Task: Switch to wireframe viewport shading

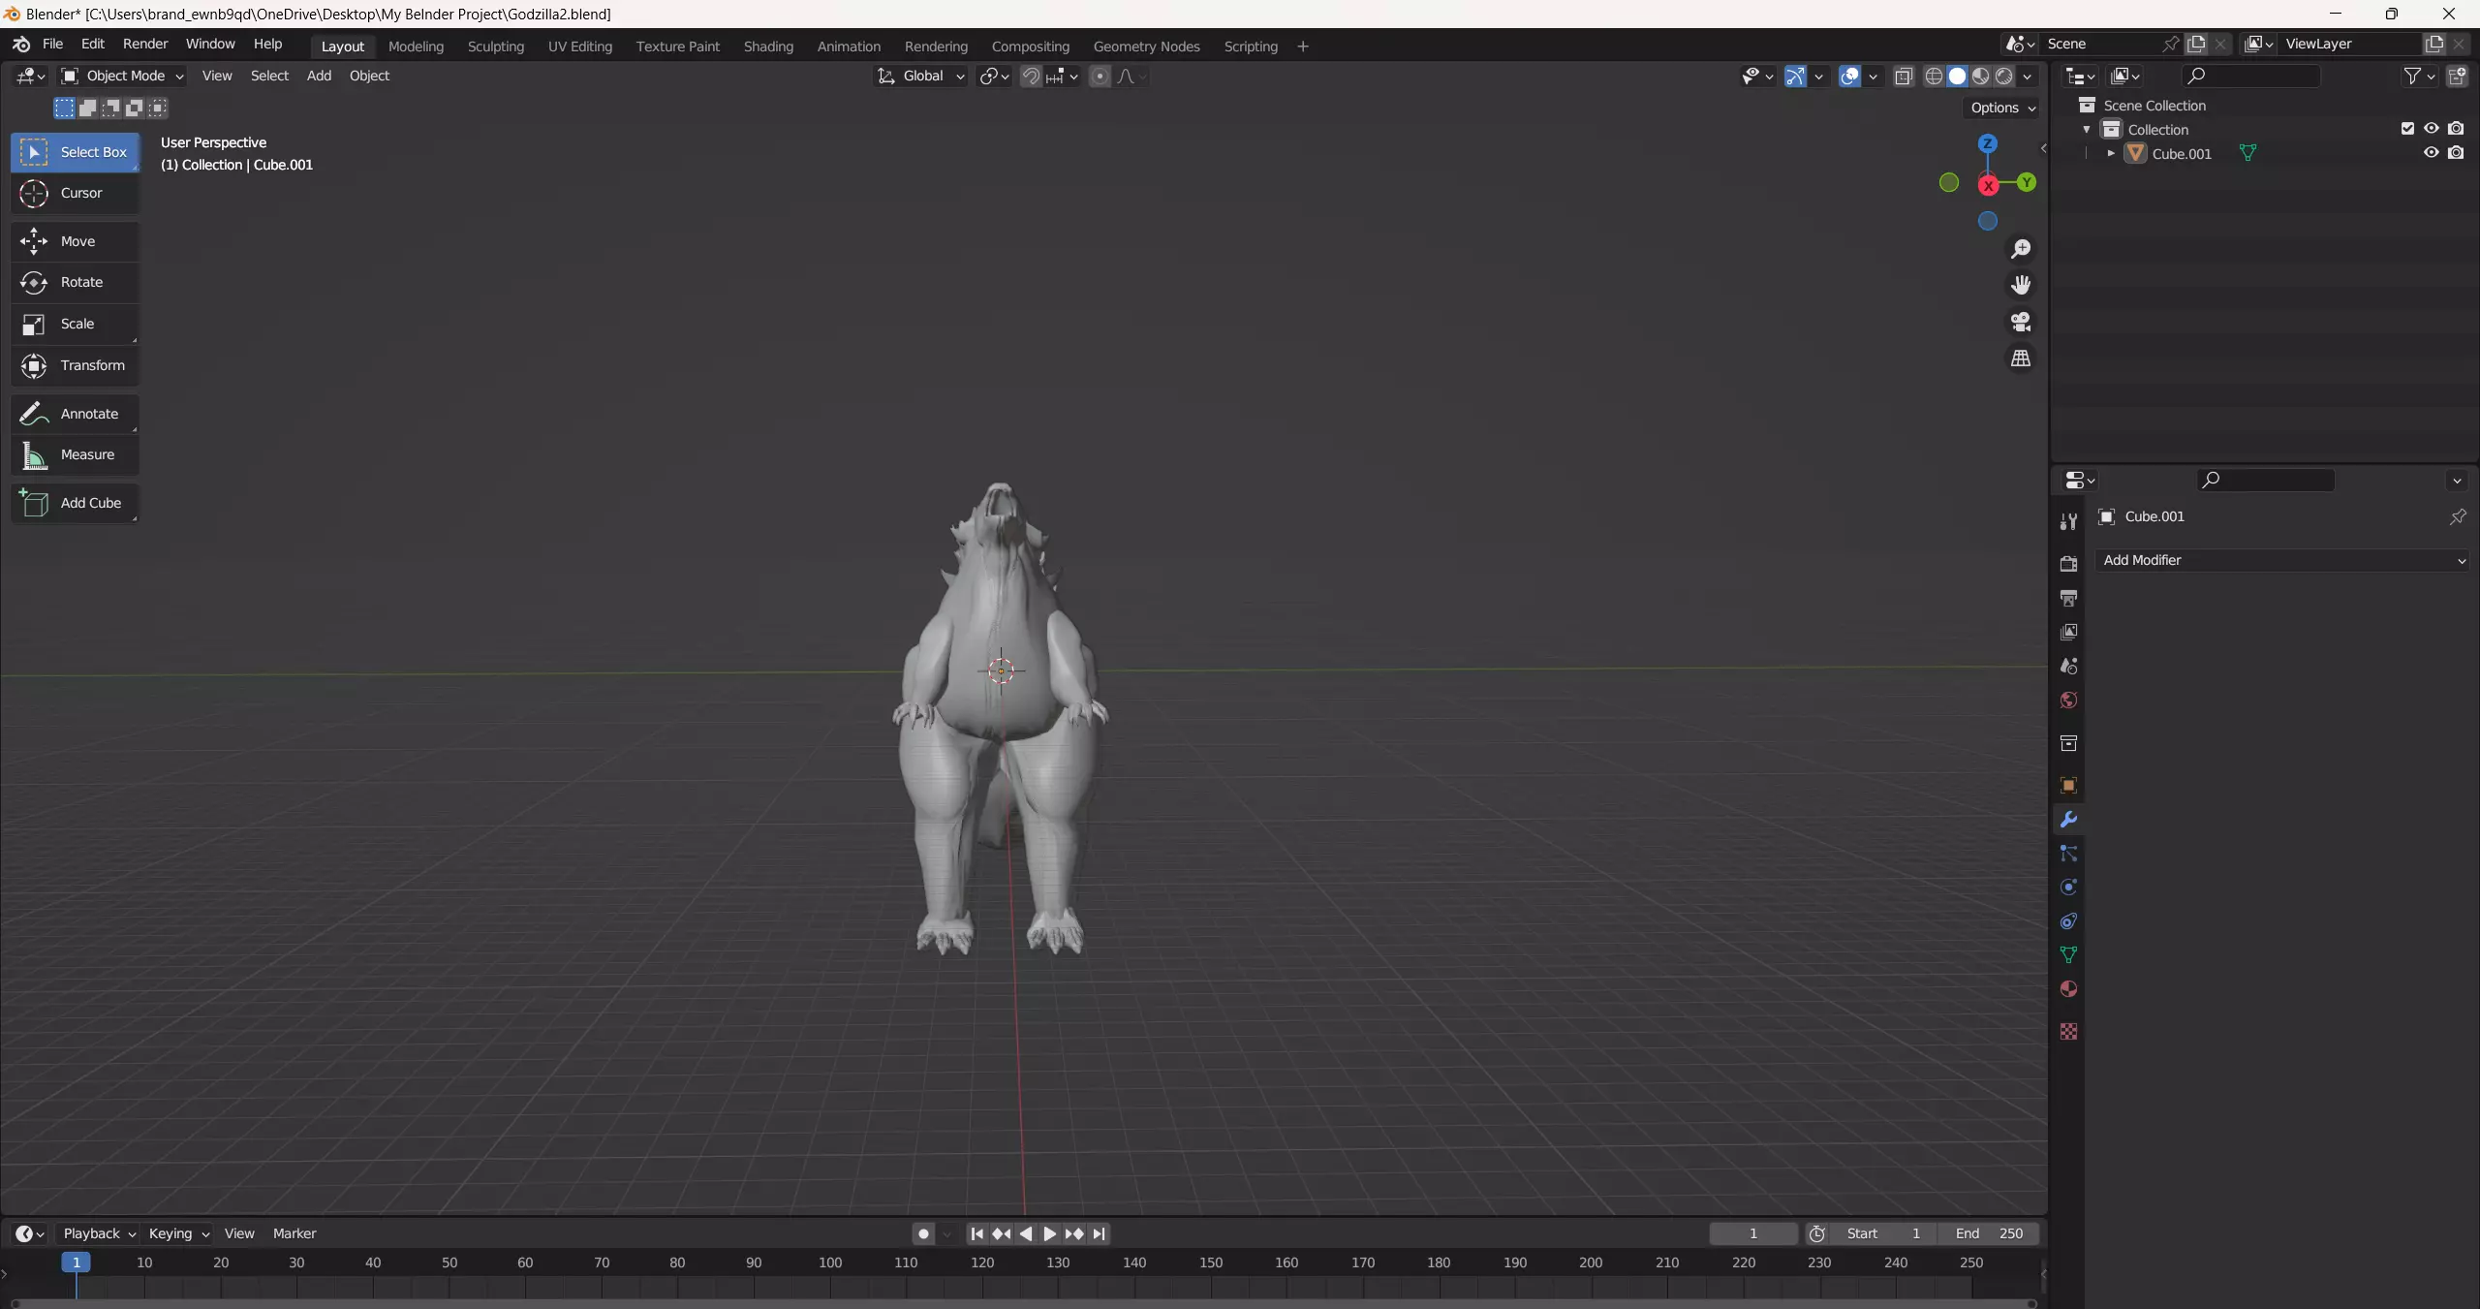Action: coord(1934,76)
